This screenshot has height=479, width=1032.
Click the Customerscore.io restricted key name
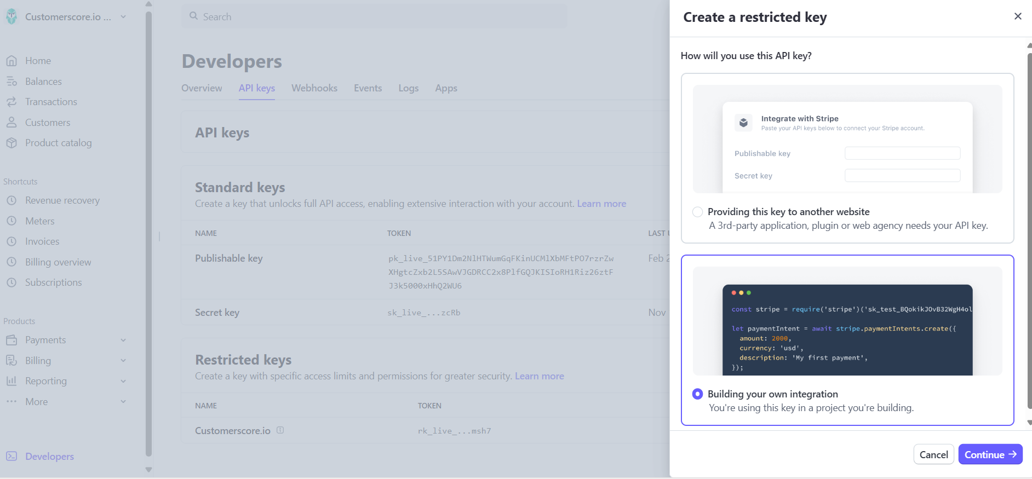(233, 431)
